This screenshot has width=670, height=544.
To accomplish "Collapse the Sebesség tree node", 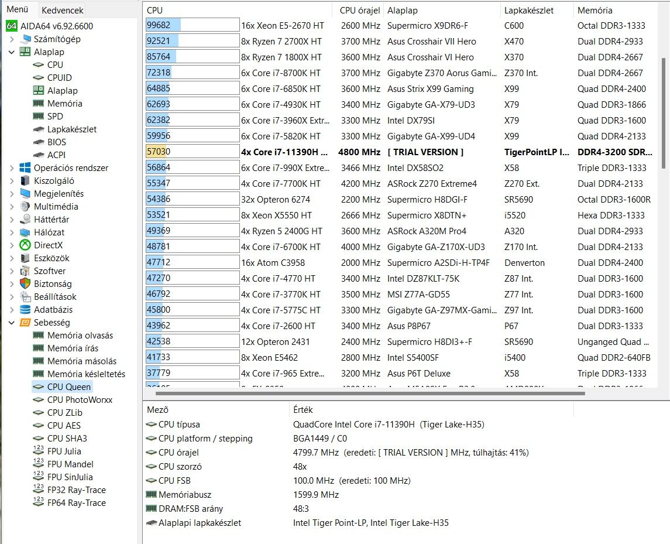I will [x=12, y=323].
